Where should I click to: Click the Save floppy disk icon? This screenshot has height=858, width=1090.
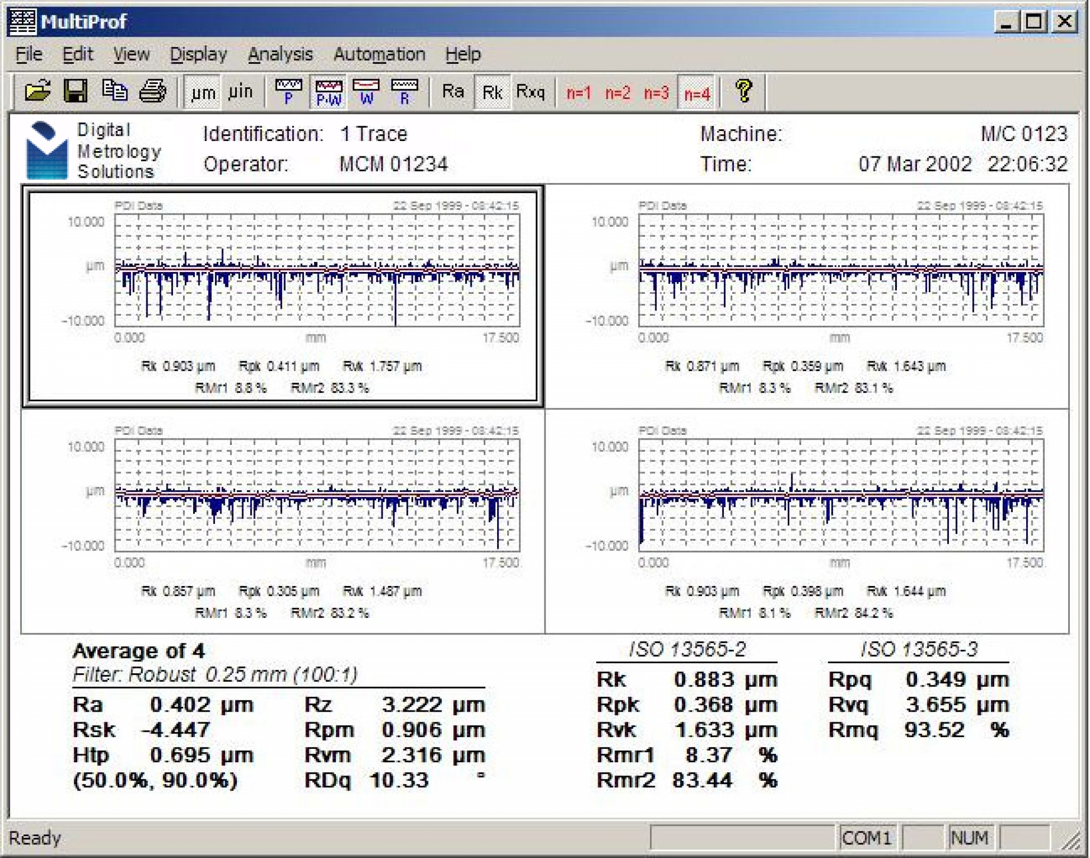click(76, 91)
